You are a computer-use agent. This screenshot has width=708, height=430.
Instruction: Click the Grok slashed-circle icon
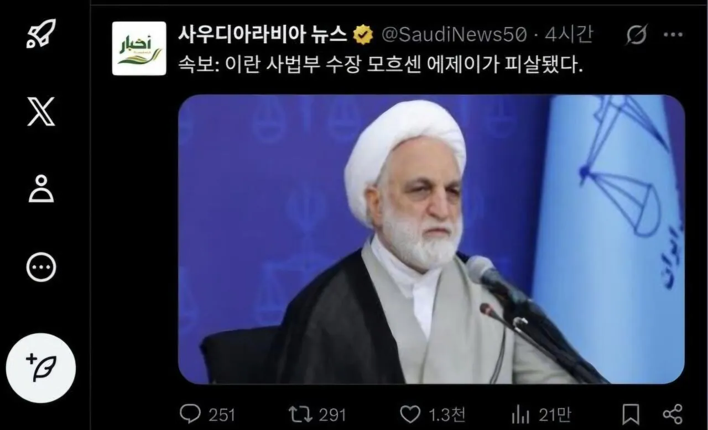click(x=637, y=35)
